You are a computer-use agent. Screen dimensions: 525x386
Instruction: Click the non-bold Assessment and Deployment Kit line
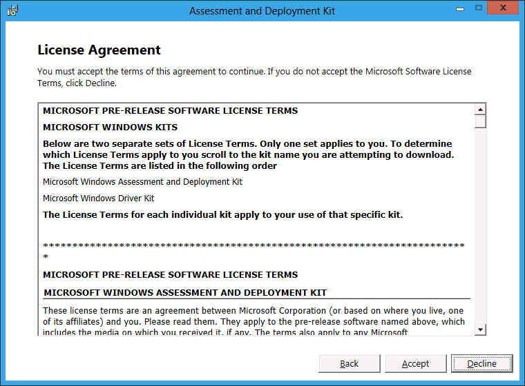142,182
